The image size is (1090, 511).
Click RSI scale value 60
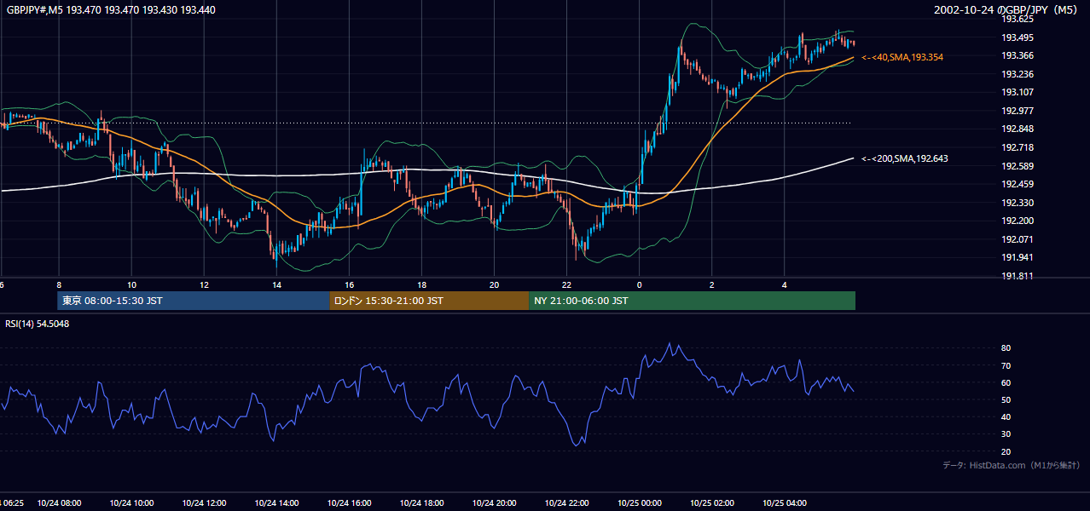(1006, 382)
